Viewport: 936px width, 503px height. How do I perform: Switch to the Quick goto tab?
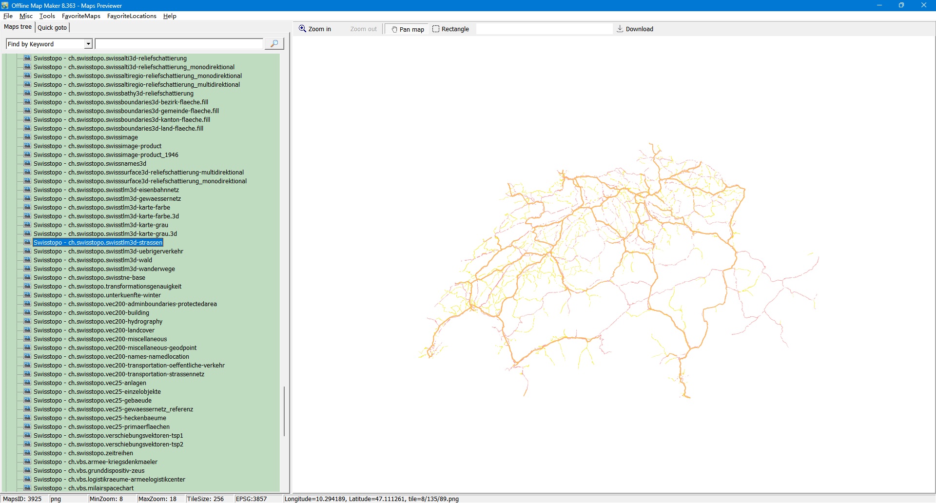point(52,27)
